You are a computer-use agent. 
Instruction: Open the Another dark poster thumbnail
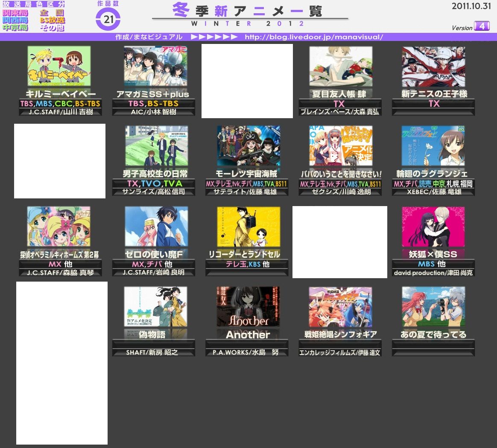click(248, 307)
